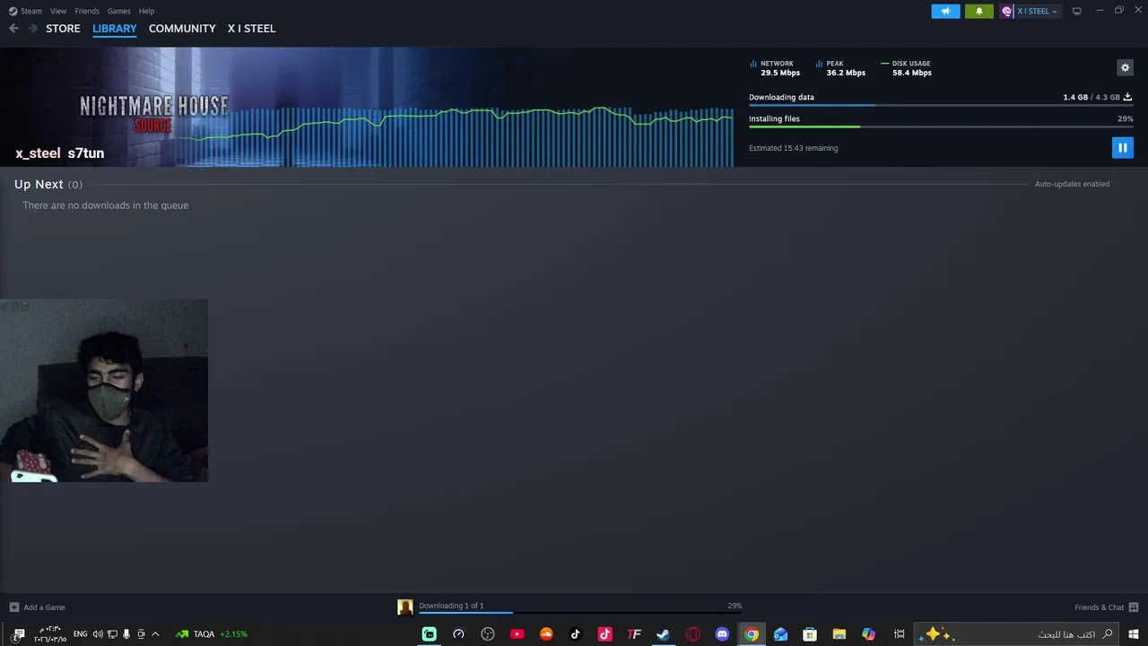This screenshot has height=646, width=1148.
Task: Open the Friends menu
Action: pos(87,11)
